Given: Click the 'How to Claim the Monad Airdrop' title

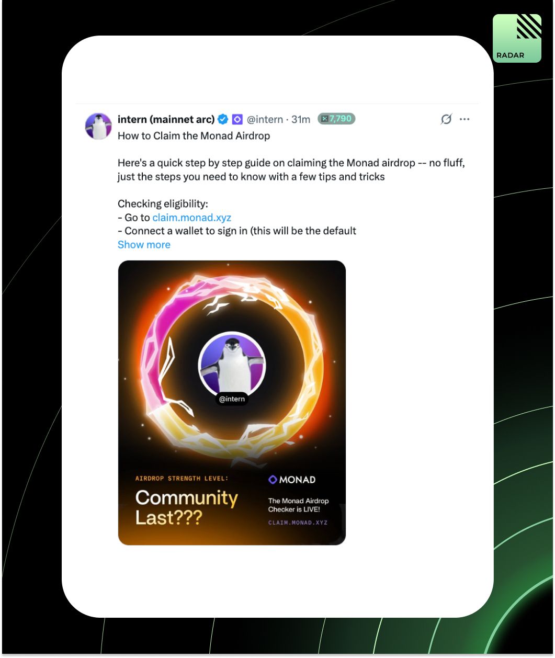Looking at the screenshot, I should click(194, 136).
